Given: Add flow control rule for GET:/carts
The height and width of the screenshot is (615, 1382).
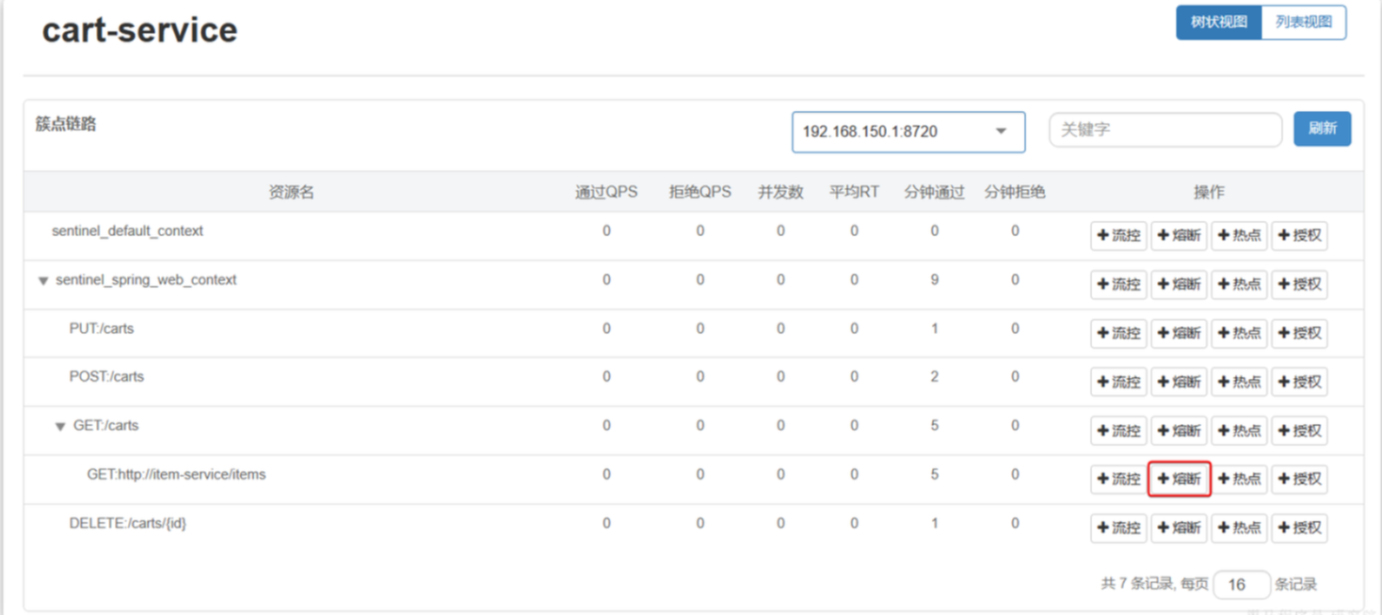Looking at the screenshot, I should tap(1118, 431).
